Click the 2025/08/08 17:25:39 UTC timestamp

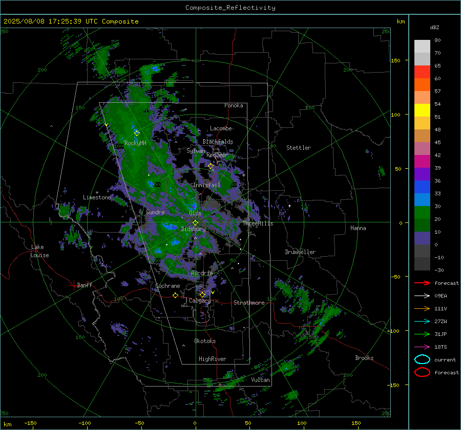coord(50,21)
